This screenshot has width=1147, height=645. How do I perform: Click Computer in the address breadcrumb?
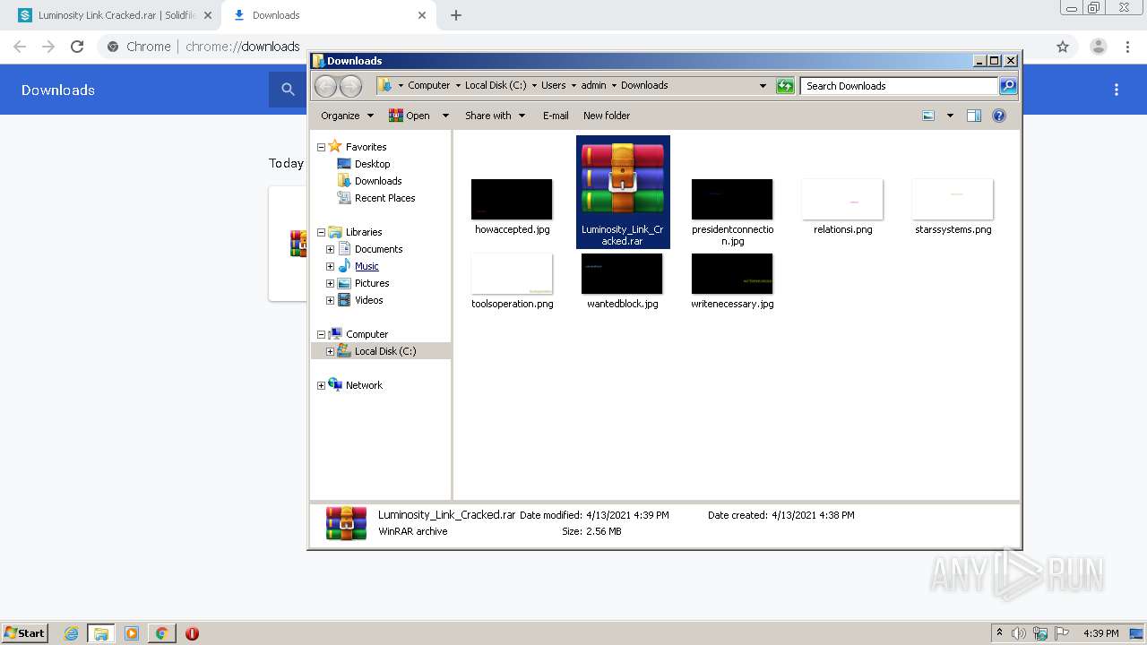click(429, 85)
